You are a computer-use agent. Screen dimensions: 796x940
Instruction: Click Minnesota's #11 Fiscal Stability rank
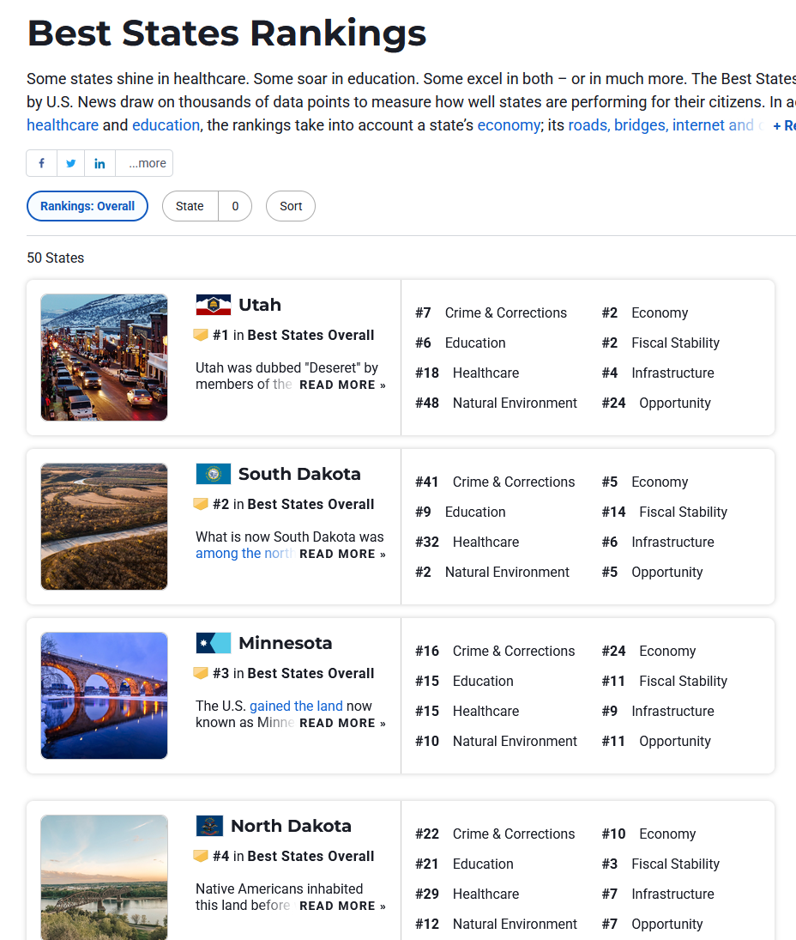click(665, 681)
